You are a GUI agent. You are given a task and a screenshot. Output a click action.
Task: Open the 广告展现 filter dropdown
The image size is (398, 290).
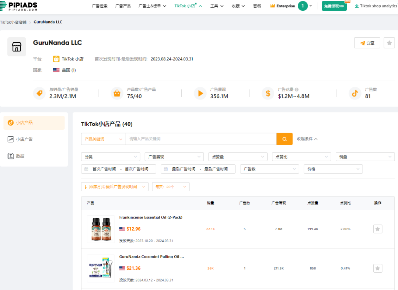click(x=174, y=157)
